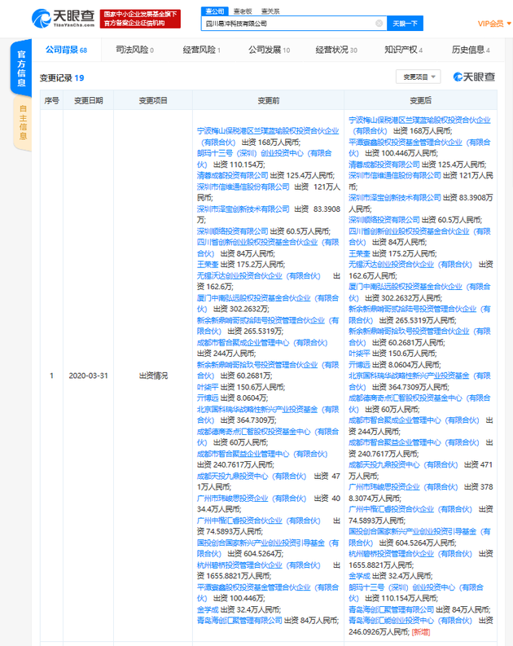Open 无锡沃达创业投资合伙企业 link in 变更前 column

tap(259, 275)
